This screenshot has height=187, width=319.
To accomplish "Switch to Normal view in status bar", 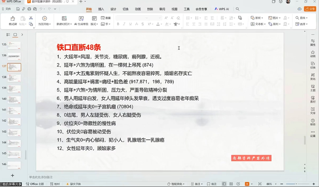I will pyautogui.click(x=224, y=184).
